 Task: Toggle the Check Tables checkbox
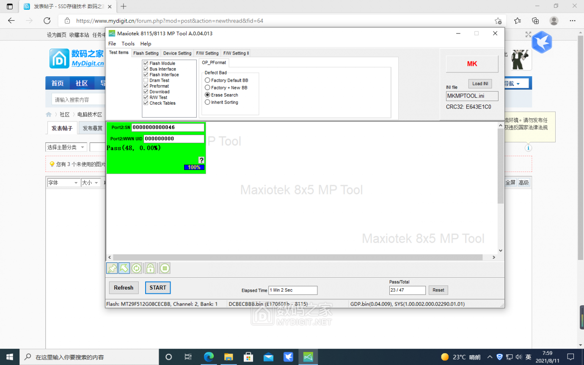coord(146,103)
